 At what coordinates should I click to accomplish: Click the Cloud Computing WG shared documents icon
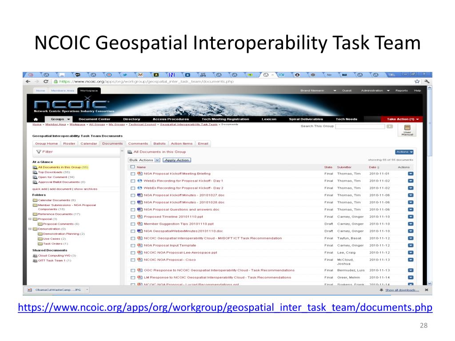[x=35, y=256]
